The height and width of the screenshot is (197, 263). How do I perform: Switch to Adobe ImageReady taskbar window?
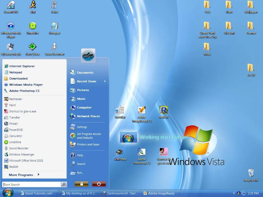pyautogui.click(x=161, y=193)
